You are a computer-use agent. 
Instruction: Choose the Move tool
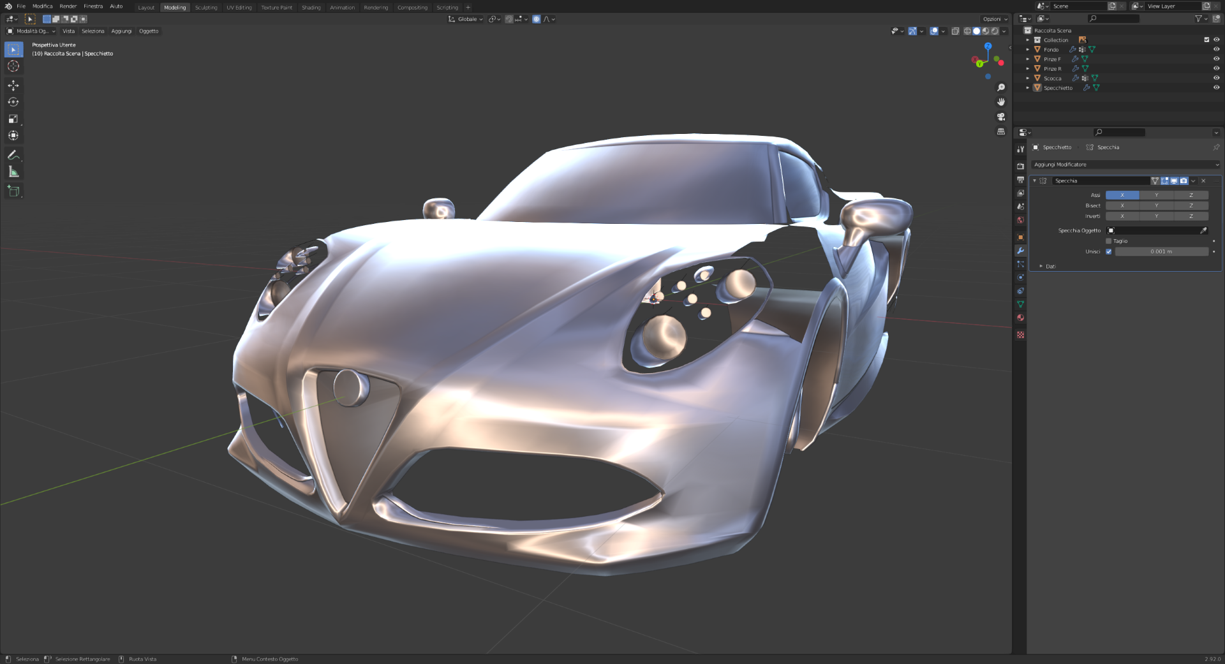tap(13, 85)
